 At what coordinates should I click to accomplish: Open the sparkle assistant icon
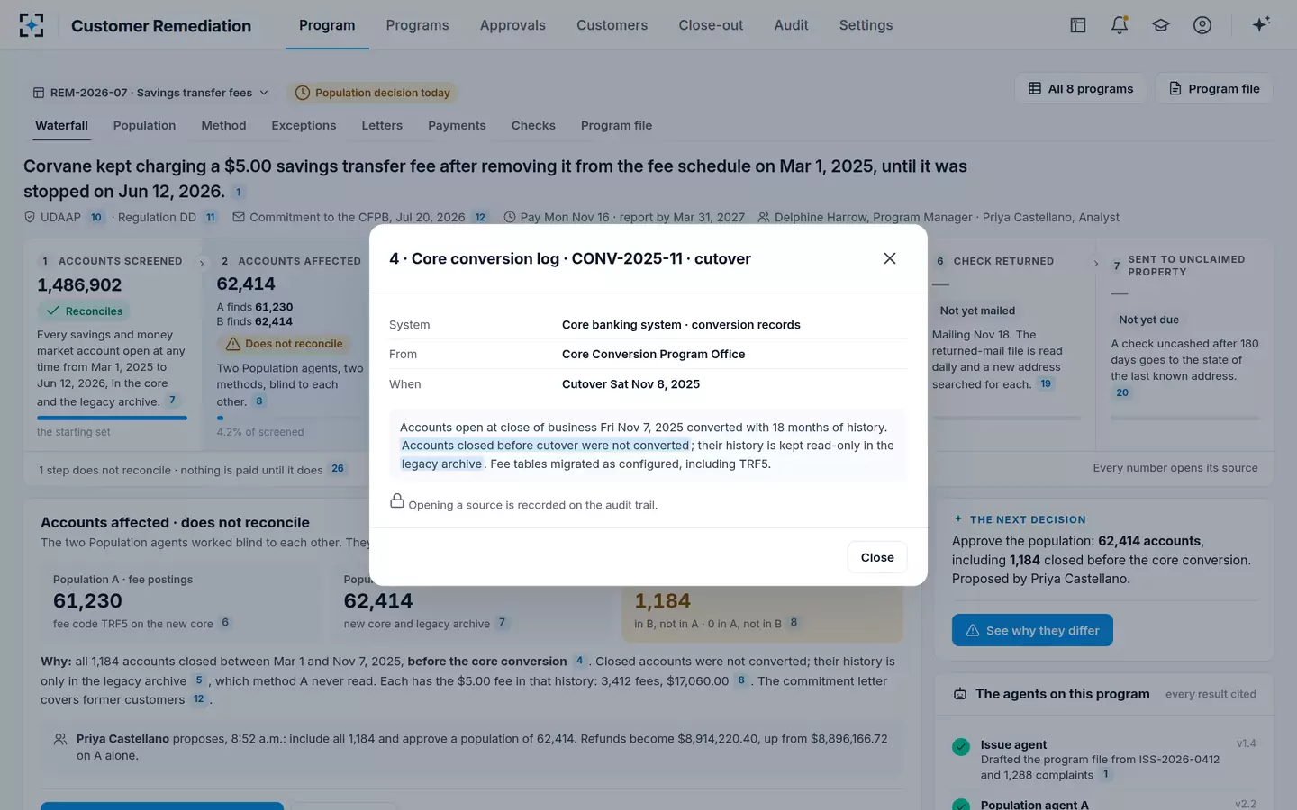(1261, 24)
